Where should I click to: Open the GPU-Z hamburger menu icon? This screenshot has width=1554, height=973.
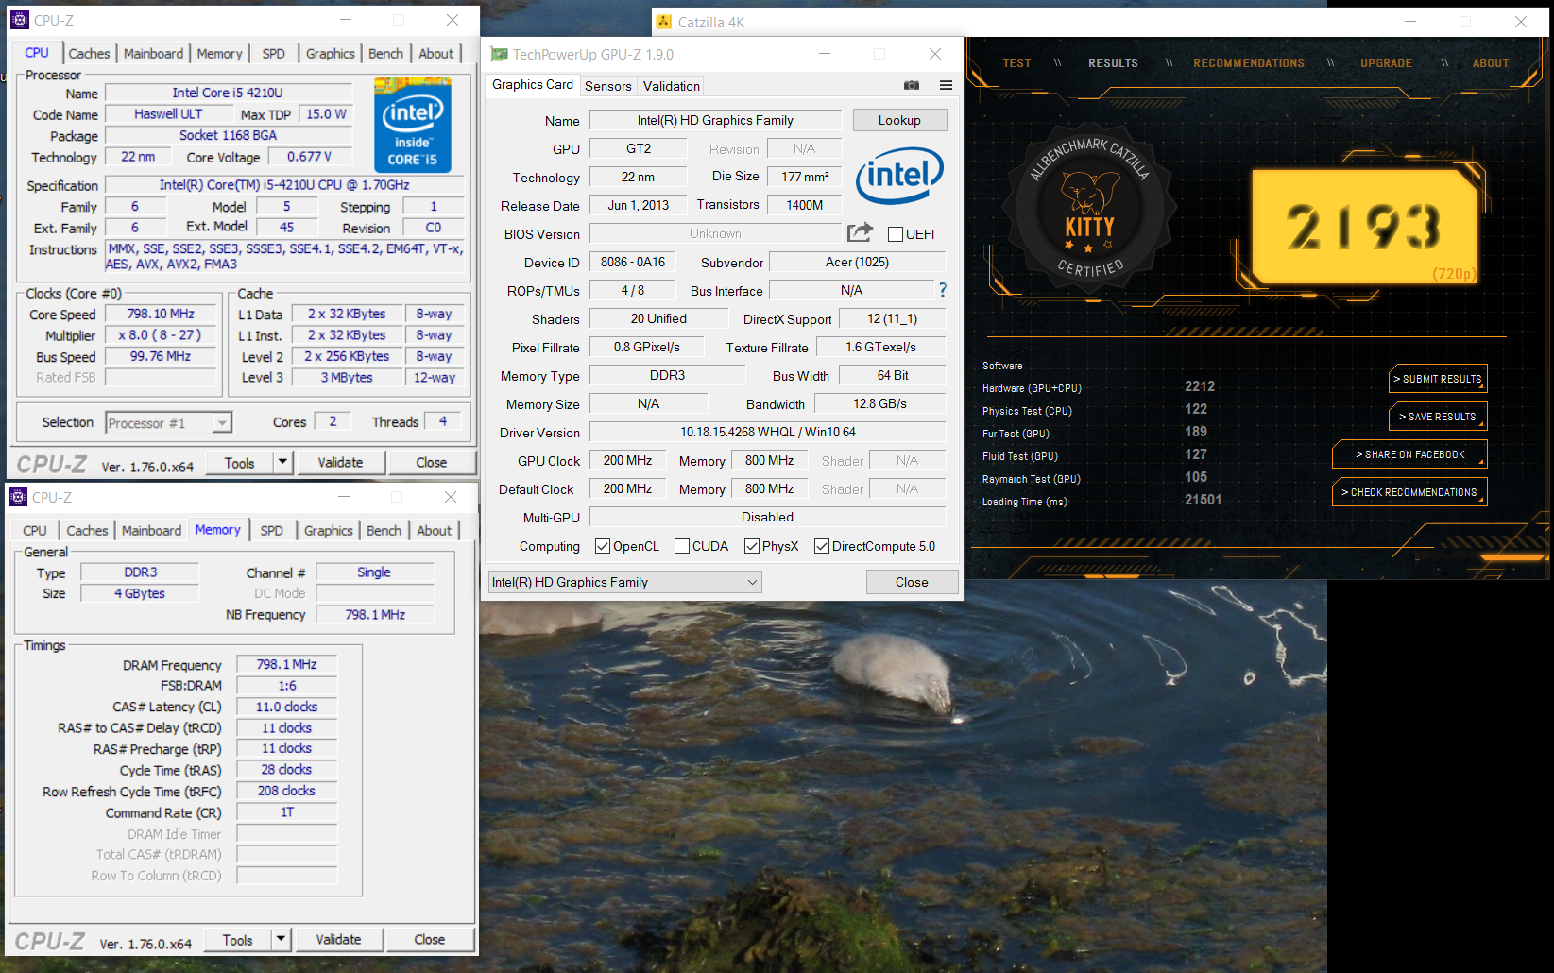[x=946, y=85]
